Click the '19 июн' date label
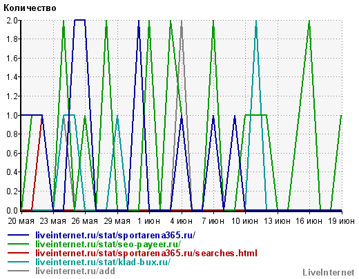Image resolution: width=359 pixels, height=279 pixels. pos(341,221)
